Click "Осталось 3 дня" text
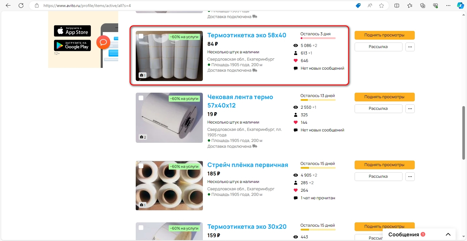The width and height of the screenshot is (467, 241). [x=316, y=34]
